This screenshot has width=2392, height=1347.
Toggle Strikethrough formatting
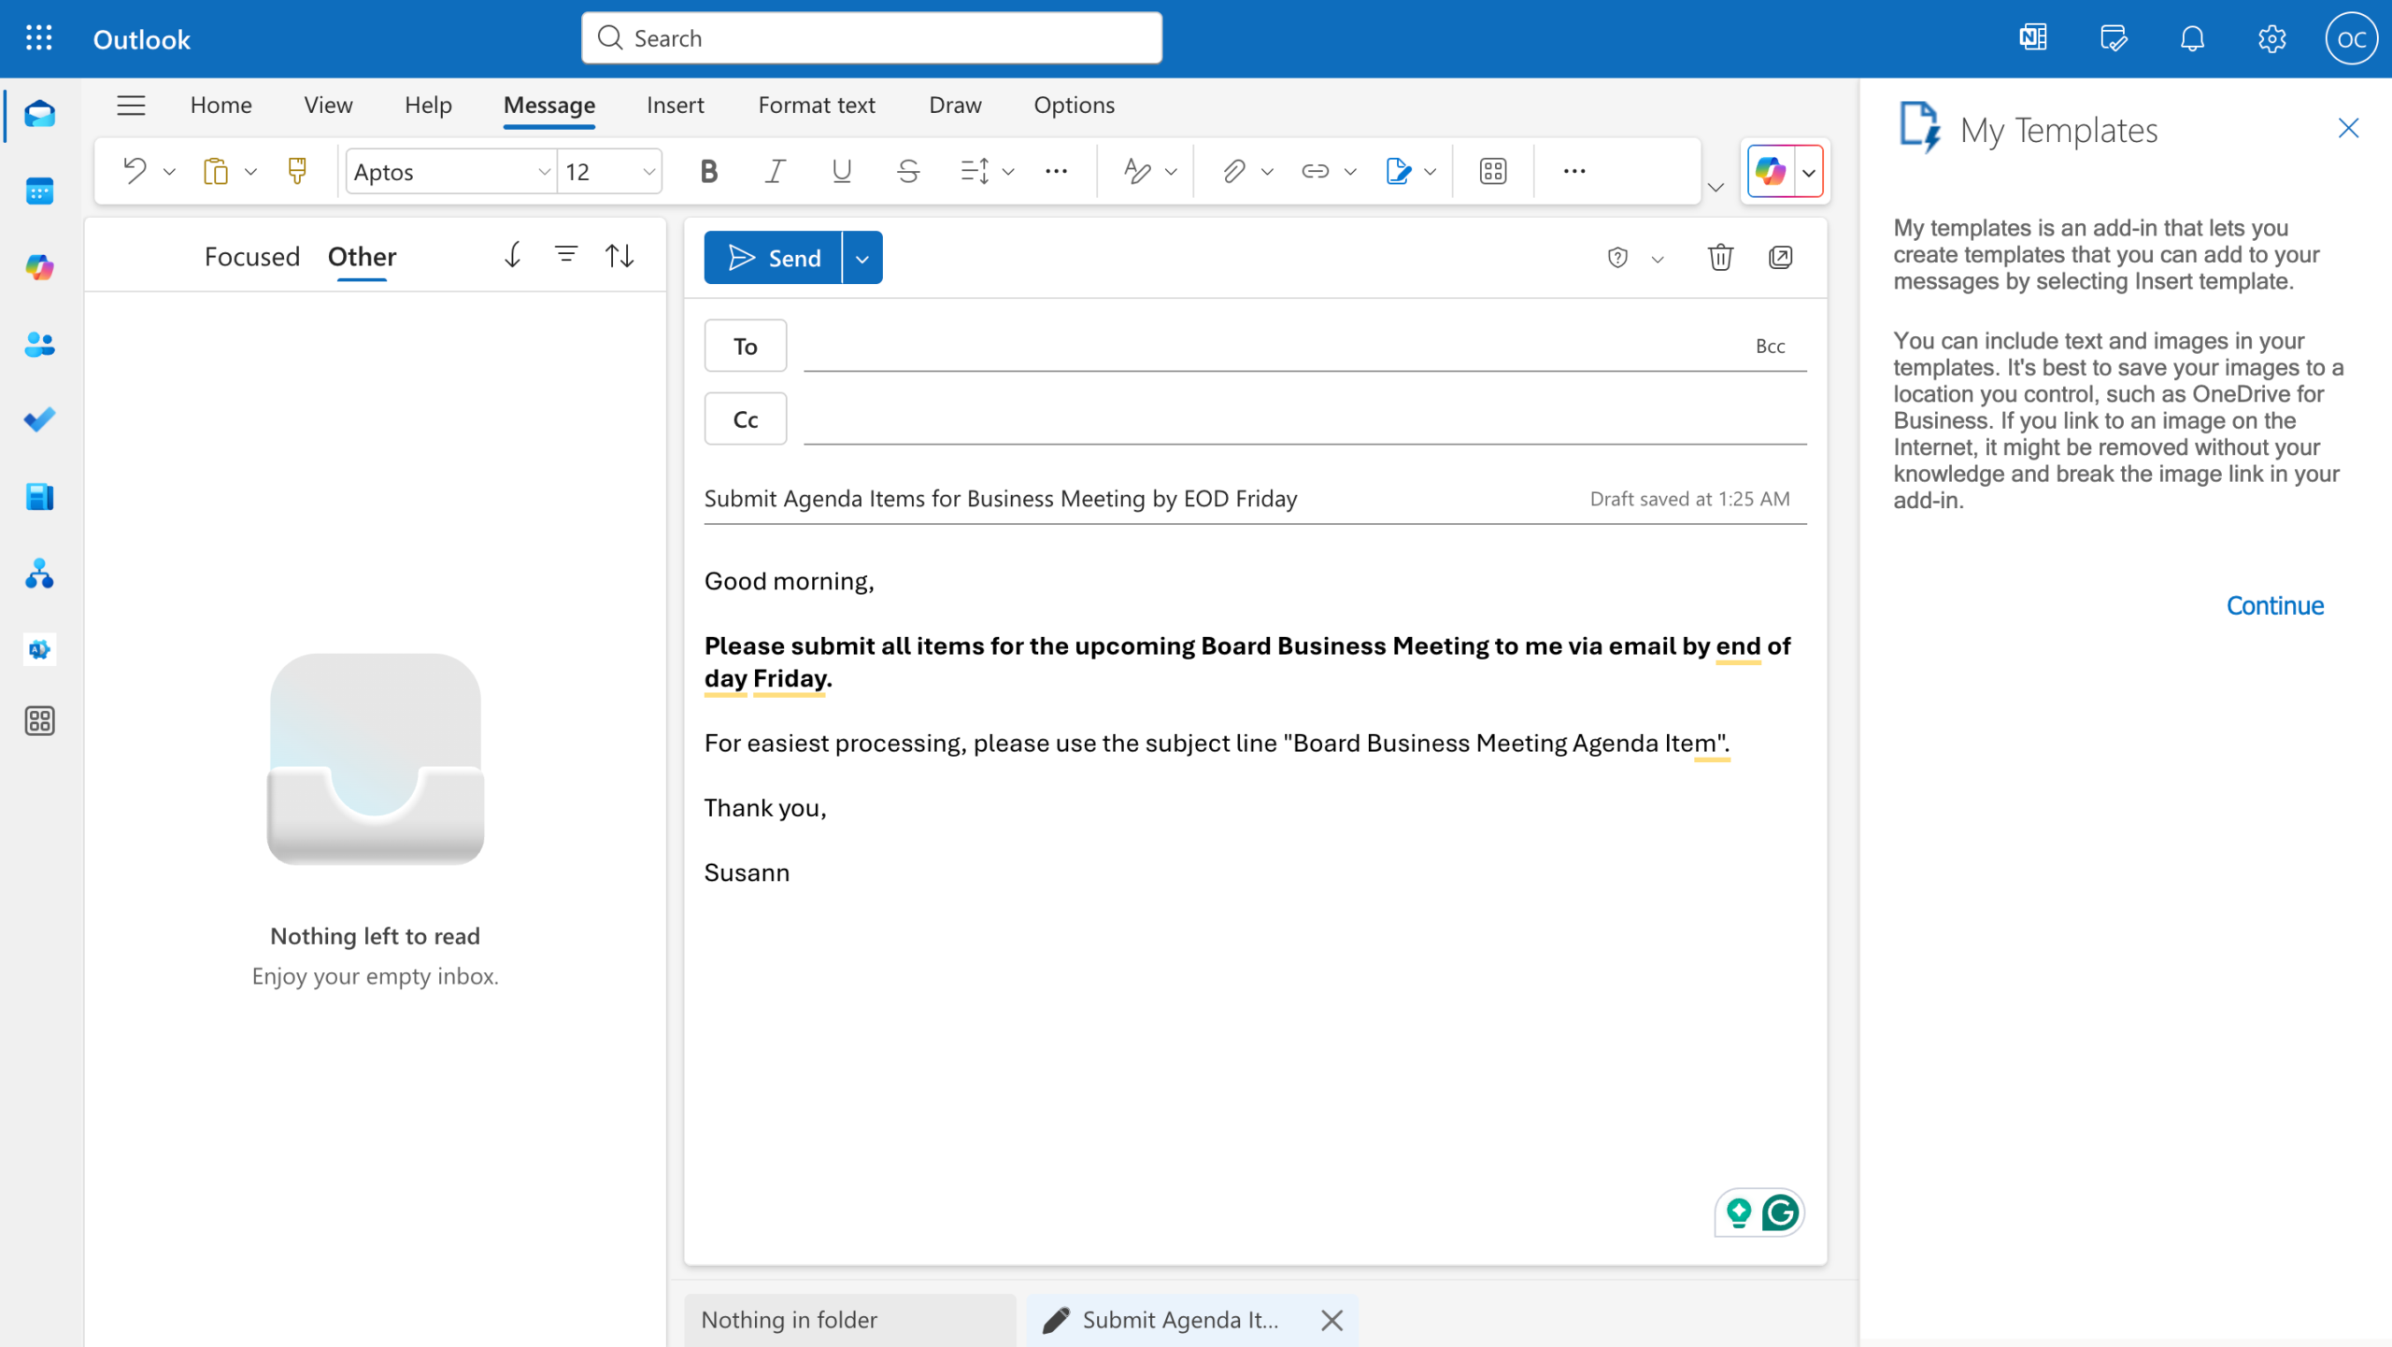907,171
